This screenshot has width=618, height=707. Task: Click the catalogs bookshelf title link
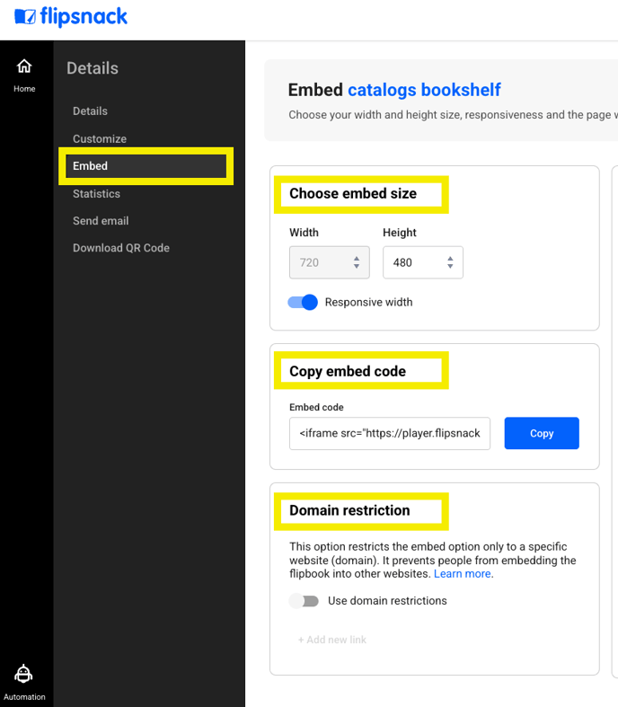click(424, 90)
